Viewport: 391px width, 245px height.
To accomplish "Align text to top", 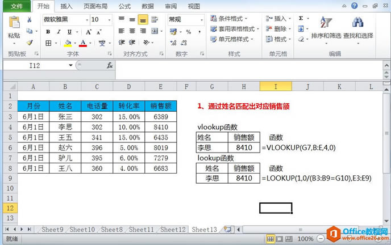I will pyautogui.click(x=122, y=19).
